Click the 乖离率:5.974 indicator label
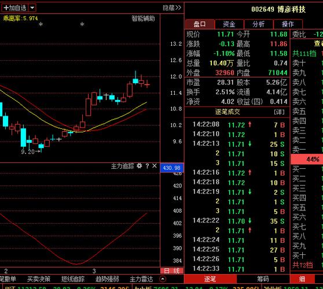Screen dimensions: 323x289 tap(20, 18)
